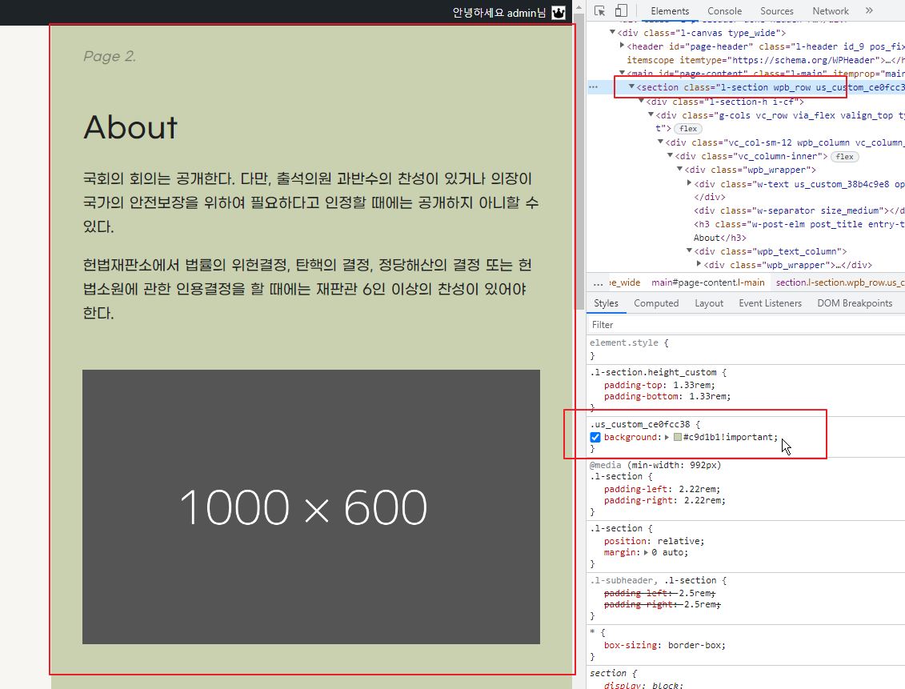
Task: Open the Layout pane tab
Action: coord(709,303)
